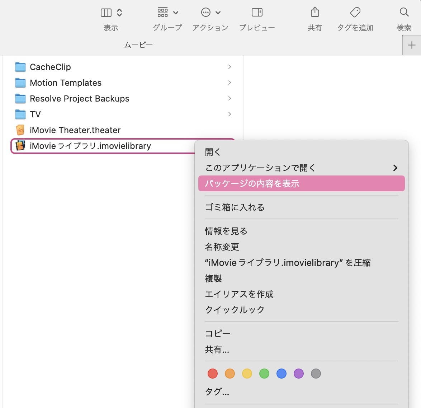This screenshot has height=408, width=421.
Task: Choose エイリアスを作成 menu item
Action: tap(301, 294)
